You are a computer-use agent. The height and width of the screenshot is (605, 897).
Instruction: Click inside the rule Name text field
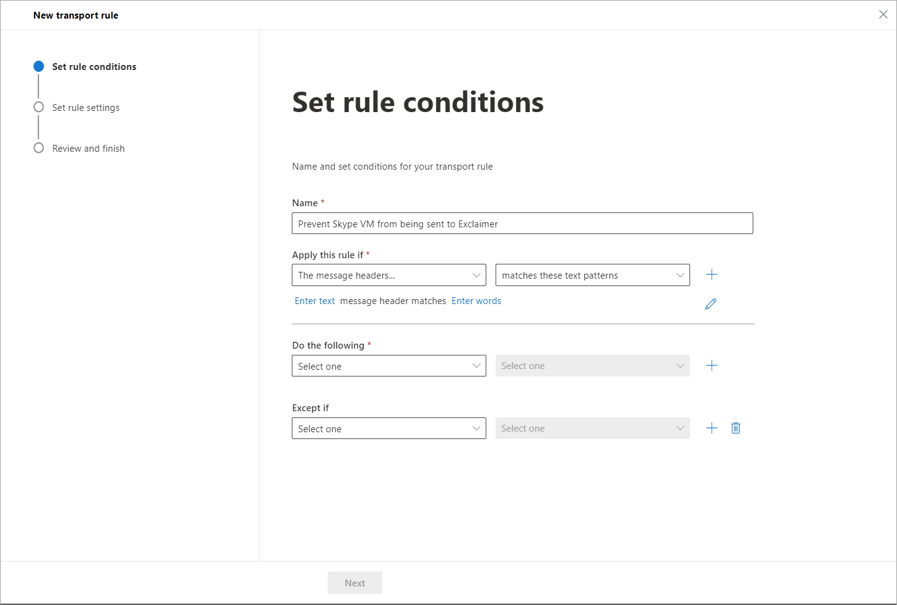tap(522, 224)
